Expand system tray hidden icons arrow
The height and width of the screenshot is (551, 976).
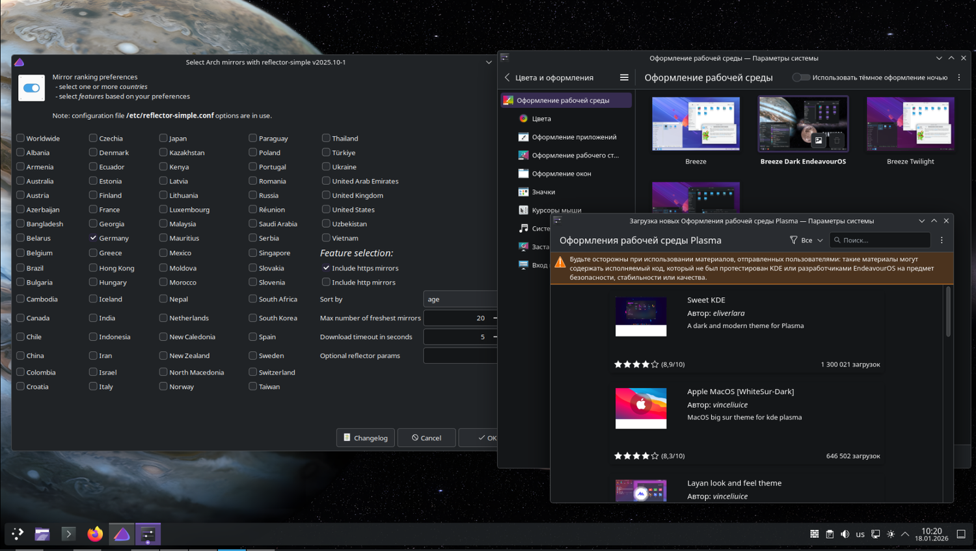coord(905,534)
